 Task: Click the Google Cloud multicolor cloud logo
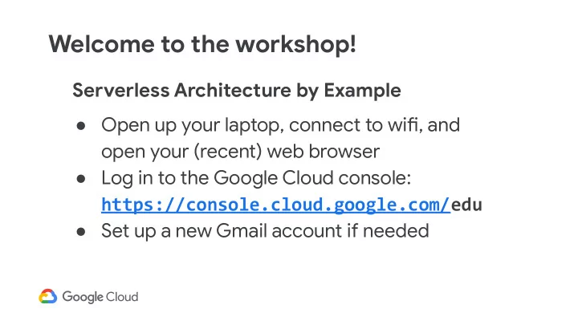coord(48,297)
